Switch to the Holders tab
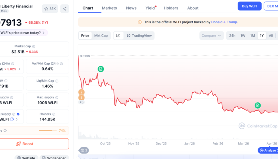Screen dimensions: 278x159 pyautogui.click(x=171, y=8)
